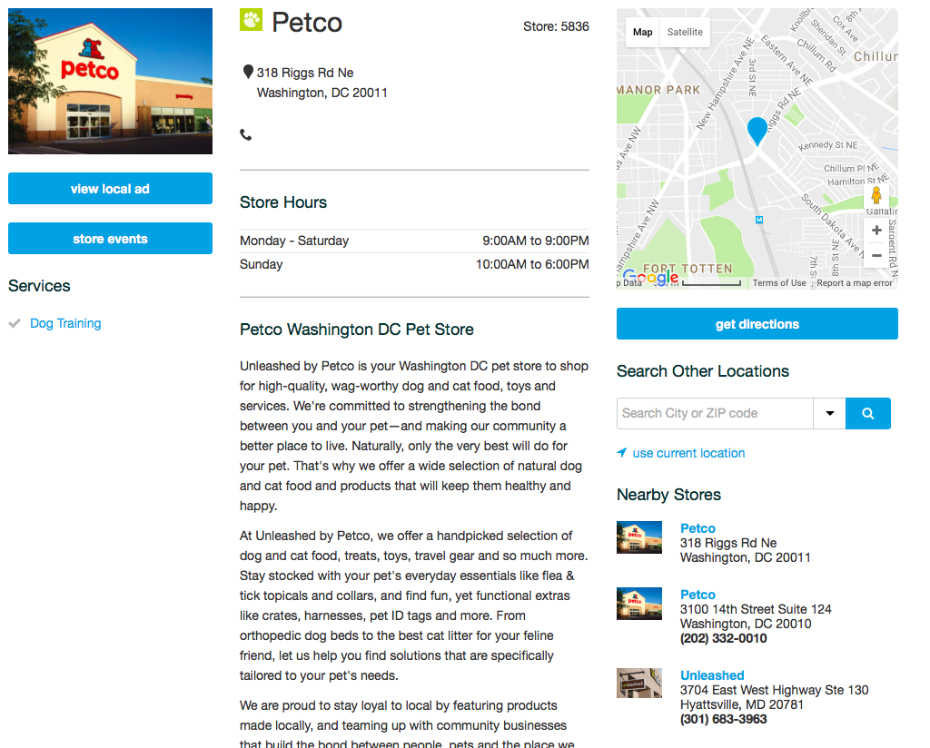
Task: Open the Unleashed Hyattsville store link
Action: tap(712, 675)
